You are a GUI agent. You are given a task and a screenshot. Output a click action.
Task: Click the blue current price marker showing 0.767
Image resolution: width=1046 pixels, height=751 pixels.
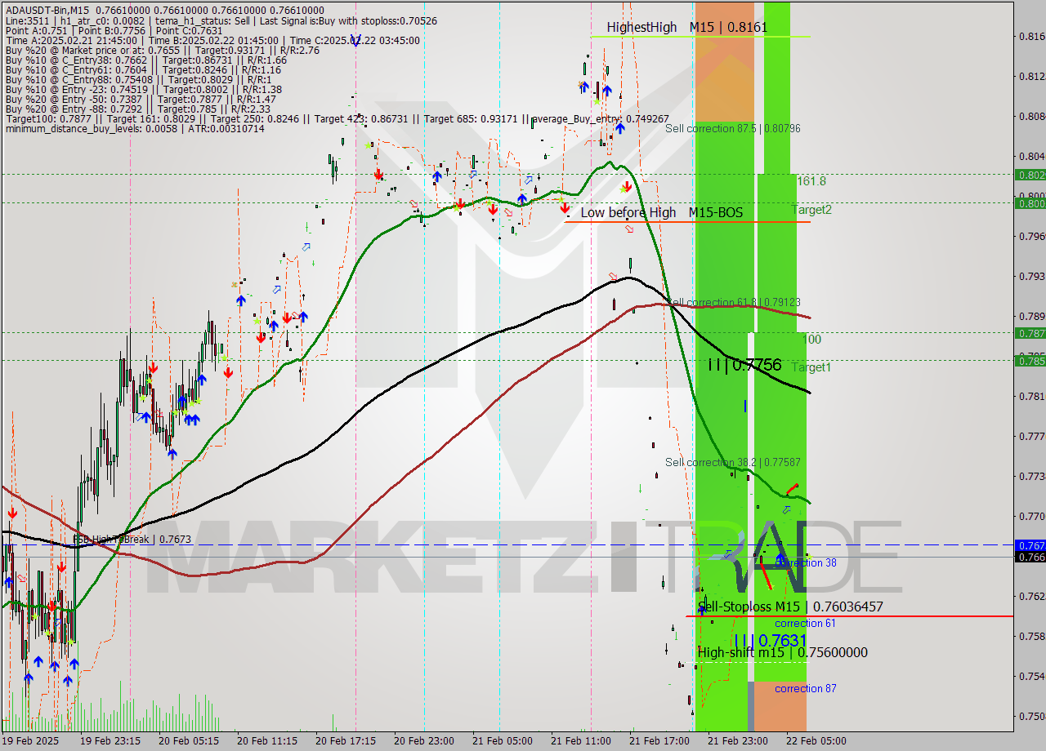(1027, 545)
